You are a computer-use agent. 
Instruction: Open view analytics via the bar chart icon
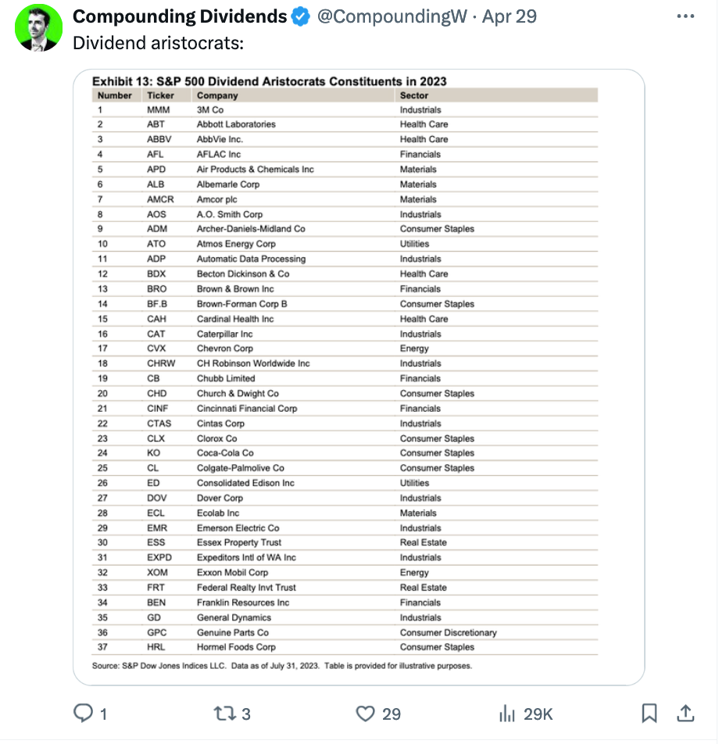pyautogui.click(x=506, y=713)
